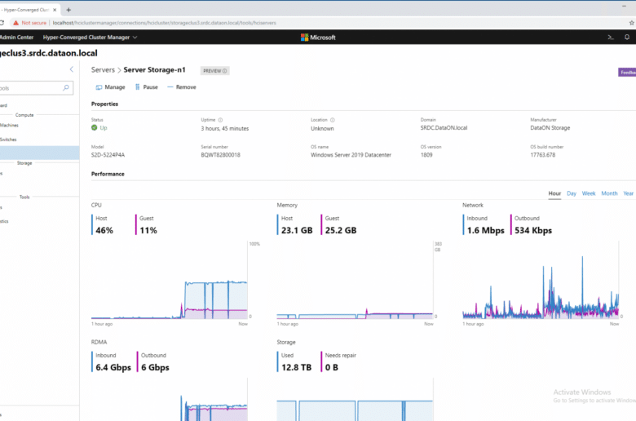Click Network Outbound value 534 Kbps

click(x=533, y=231)
